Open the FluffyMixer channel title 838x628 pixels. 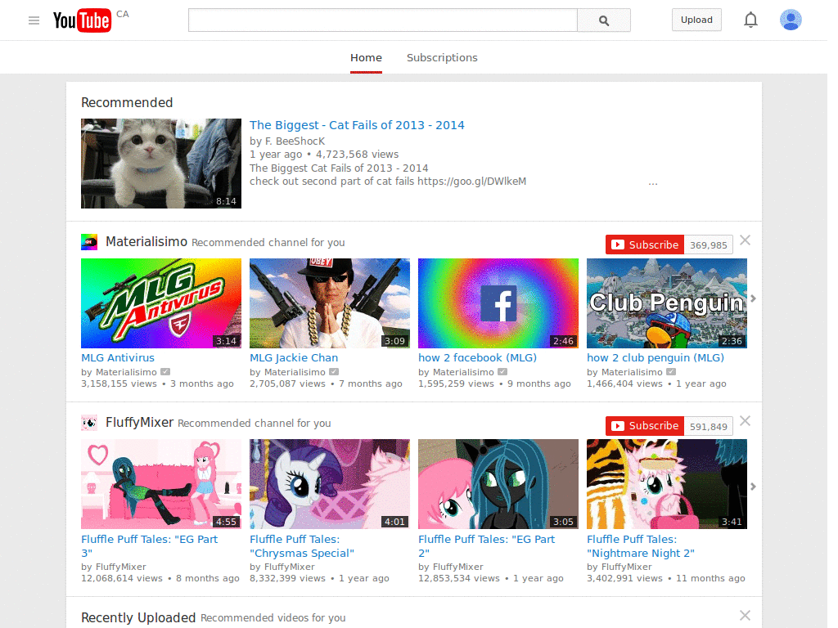click(139, 423)
